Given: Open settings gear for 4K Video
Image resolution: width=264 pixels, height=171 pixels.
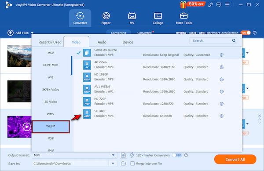Looking at the screenshot, I should pos(222,67).
